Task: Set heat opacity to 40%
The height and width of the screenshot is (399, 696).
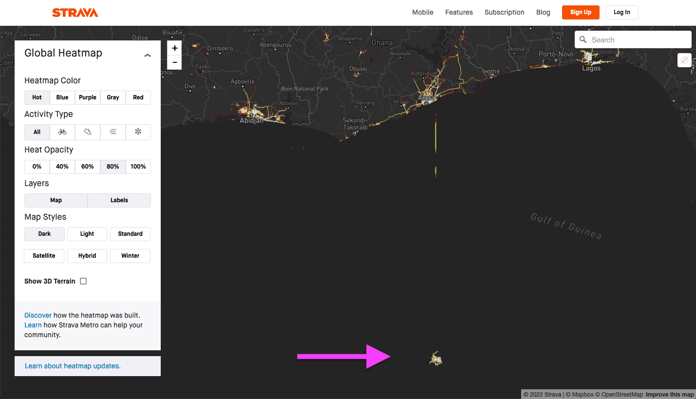Action: click(62, 167)
